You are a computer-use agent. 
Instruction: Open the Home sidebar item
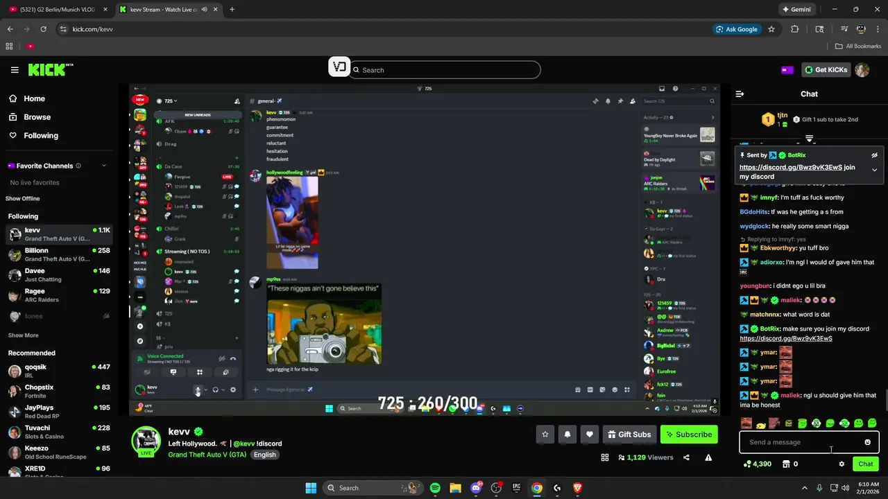34,98
